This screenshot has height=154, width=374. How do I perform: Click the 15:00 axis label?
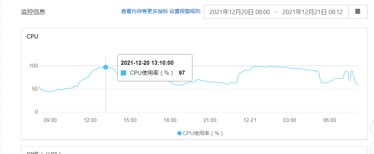point(130,120)
